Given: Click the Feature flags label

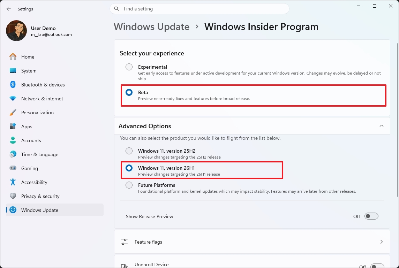Looking at the screenshot, I should coord(148,242).
